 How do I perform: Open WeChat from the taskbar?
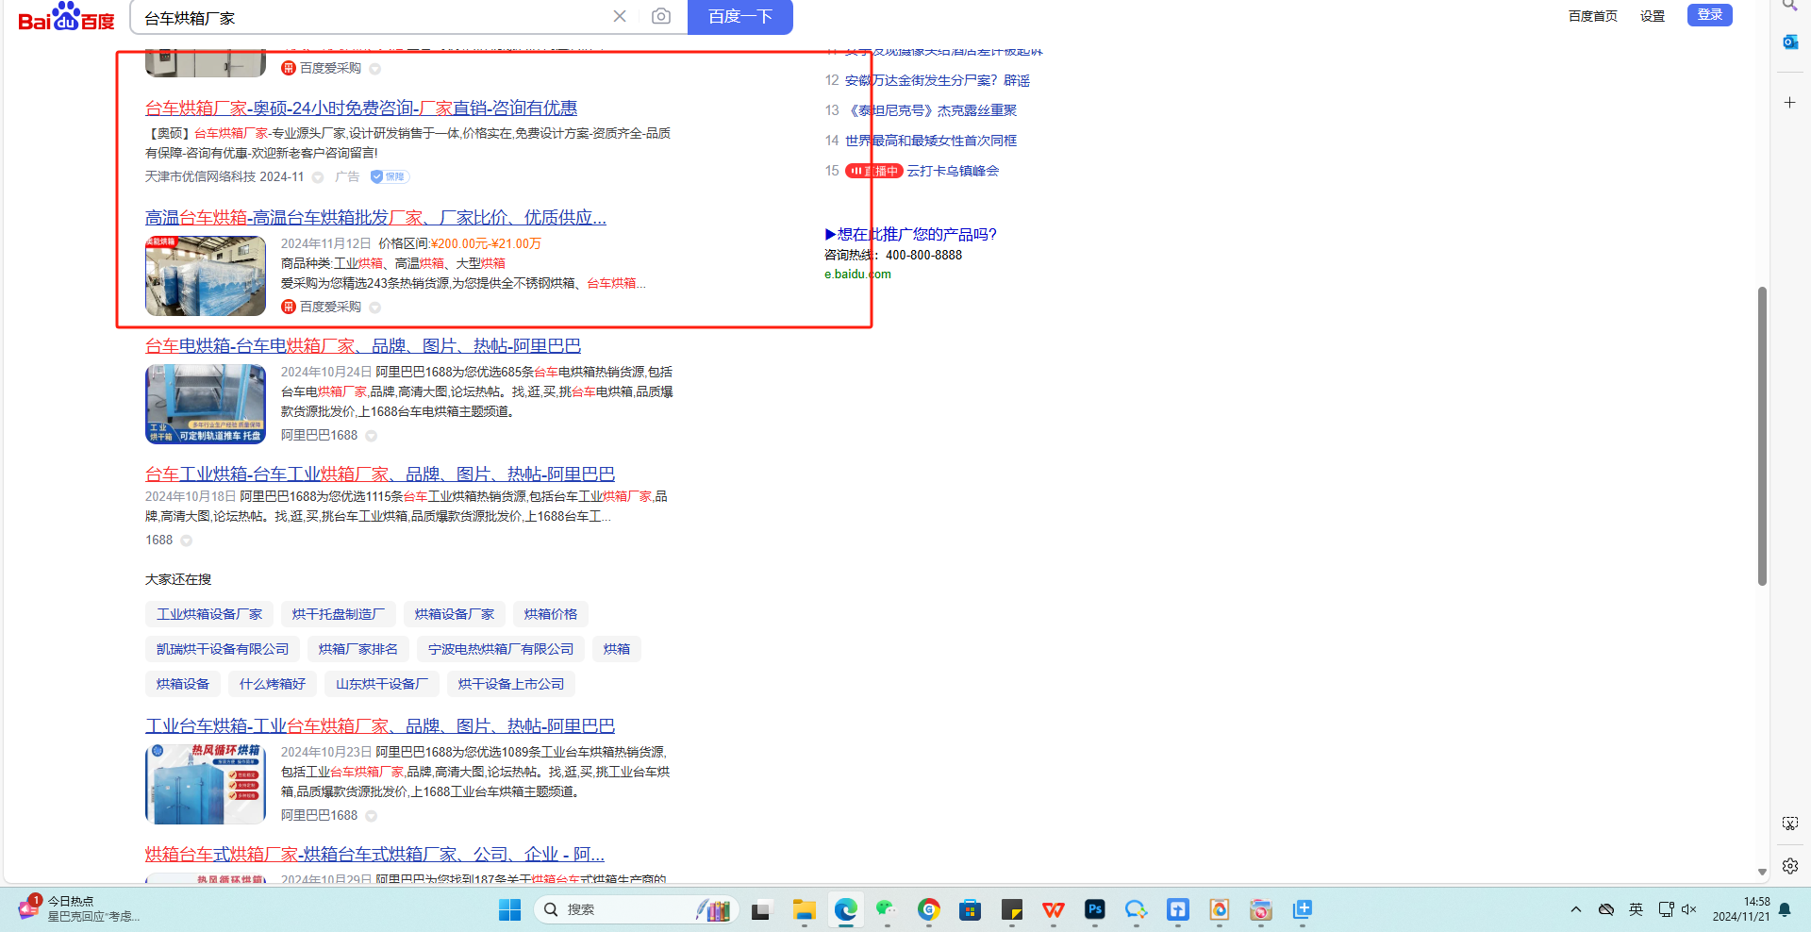[x=885, y=909]
